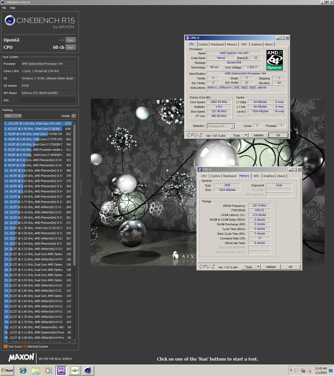Switch to Graphics tab in lower CPU-Z
Screen dimensions: 334x376
coord(269,176)
